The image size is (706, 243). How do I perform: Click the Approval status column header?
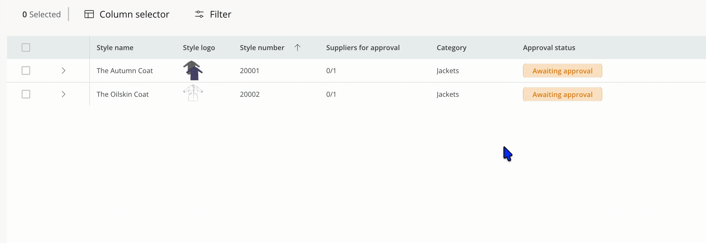tap(549, 48)
